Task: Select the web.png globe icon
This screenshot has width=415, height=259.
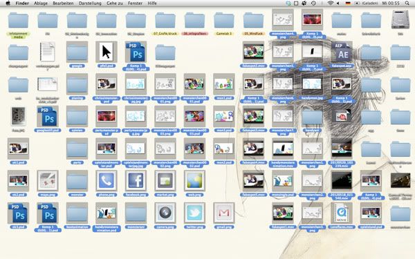Action: click(x=194, y=181)
